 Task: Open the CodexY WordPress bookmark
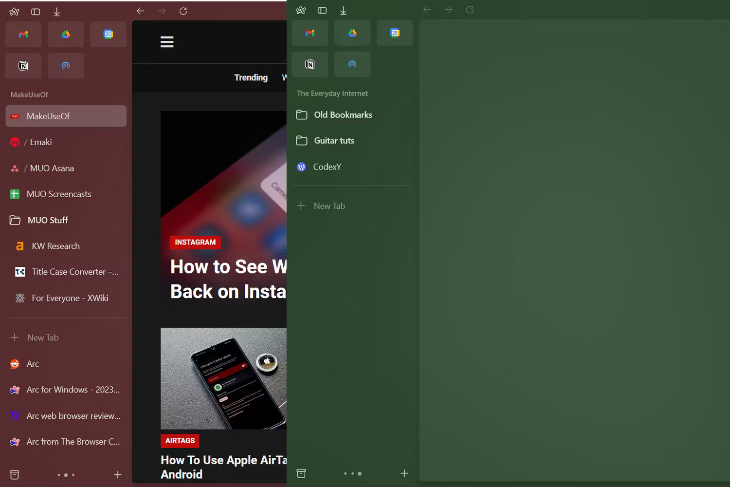(x=327, y=167)
